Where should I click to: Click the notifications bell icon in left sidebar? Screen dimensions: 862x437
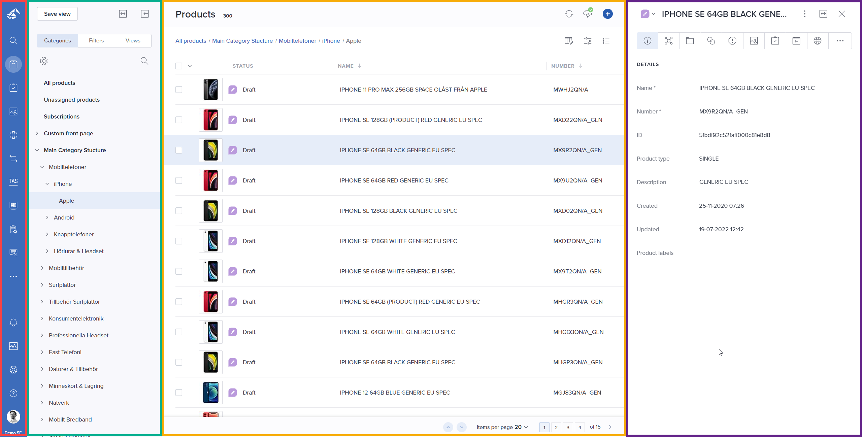pos(13,322)
